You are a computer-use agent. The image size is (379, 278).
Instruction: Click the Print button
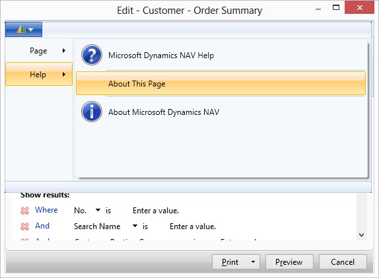[x=230, y=261]
